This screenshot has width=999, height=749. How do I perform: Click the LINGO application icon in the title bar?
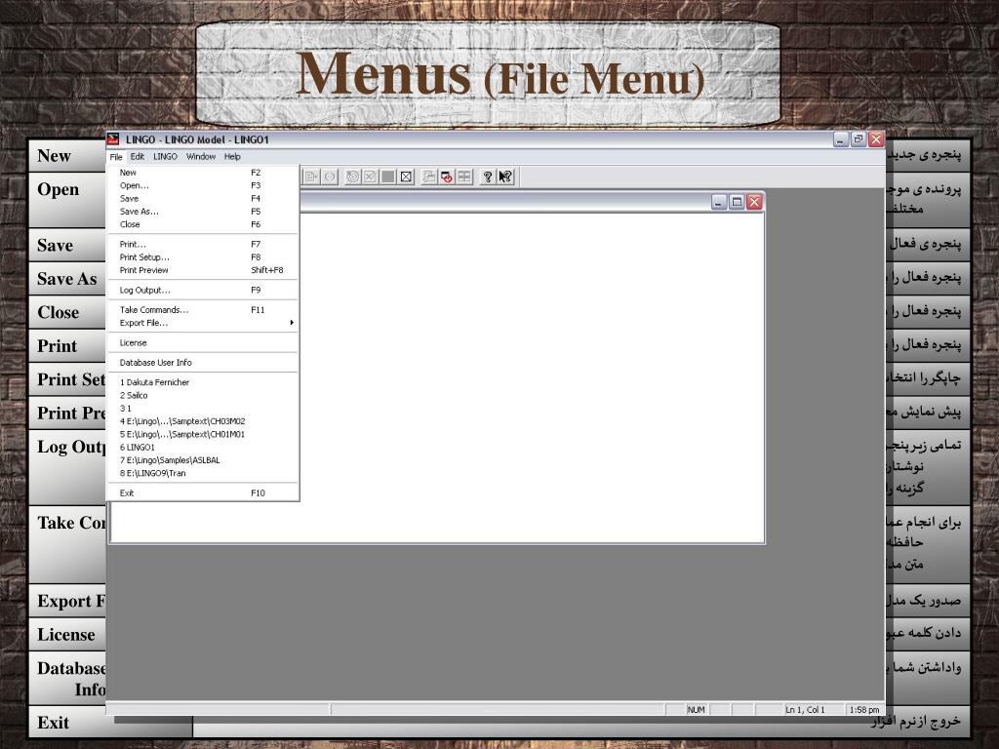pyautogui.click(x=113, y=138)
